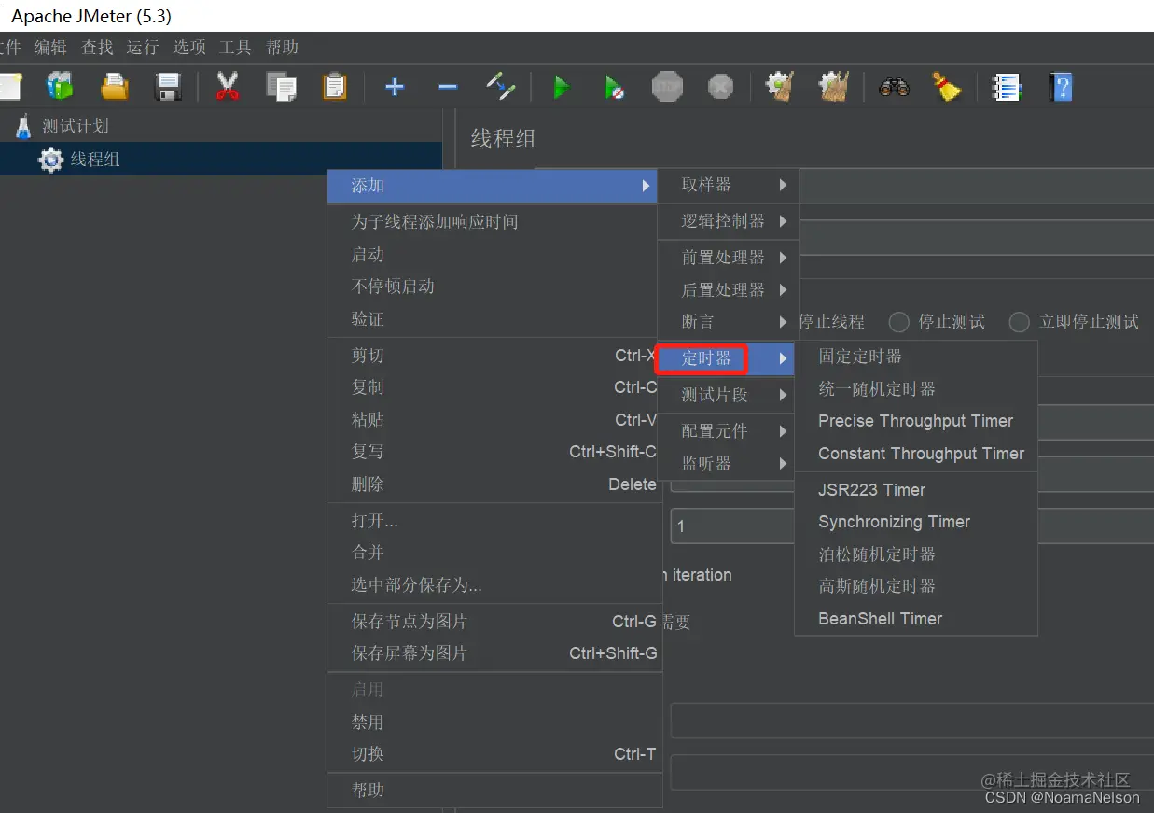Click the Reset Search broom icon

click(947, 88)
